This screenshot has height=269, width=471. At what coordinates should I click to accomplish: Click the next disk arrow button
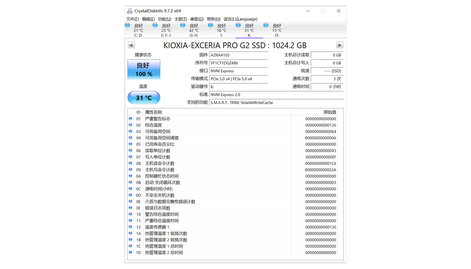coord(339,45)
